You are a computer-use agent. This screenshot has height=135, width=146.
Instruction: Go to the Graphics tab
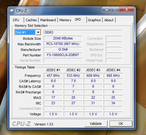94,20
